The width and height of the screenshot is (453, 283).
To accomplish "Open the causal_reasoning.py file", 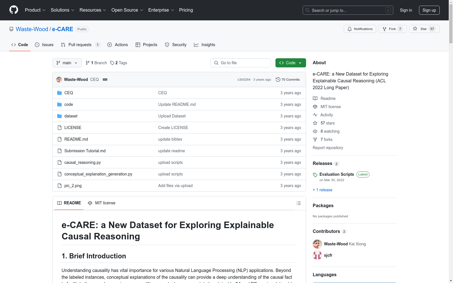I will 83,162.
